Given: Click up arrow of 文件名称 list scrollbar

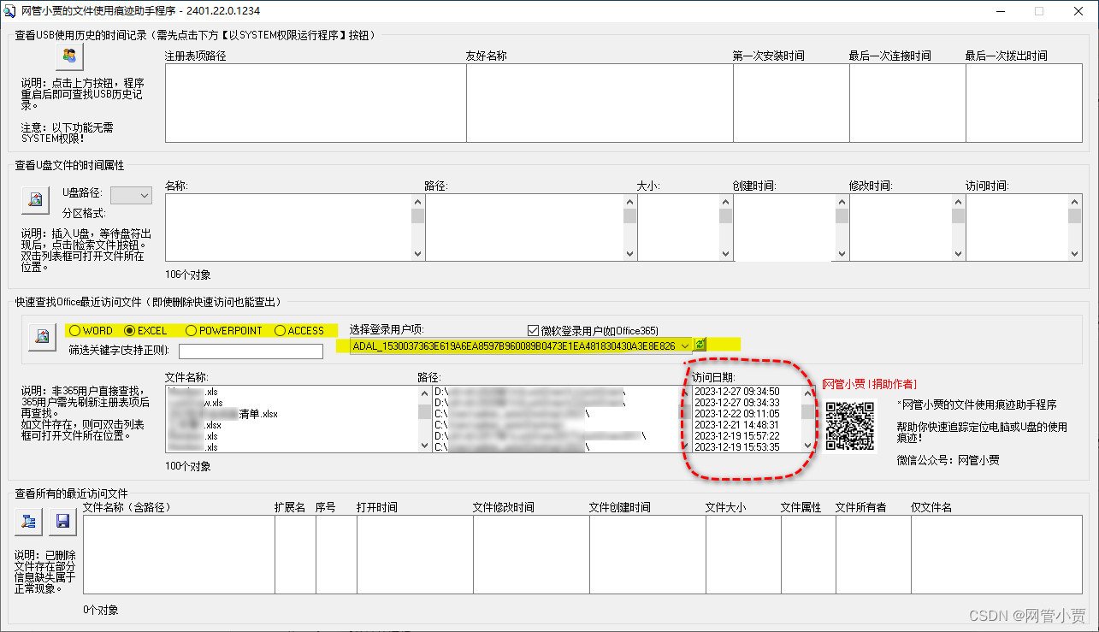Looking at the screenshot, I should coord(424,393).
